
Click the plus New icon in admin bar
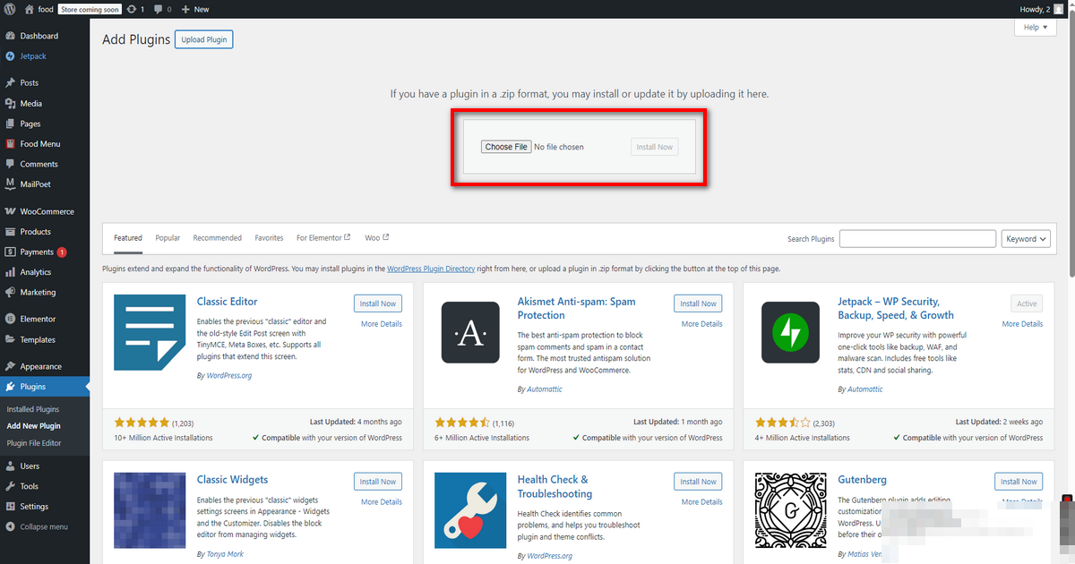(185, 9)
